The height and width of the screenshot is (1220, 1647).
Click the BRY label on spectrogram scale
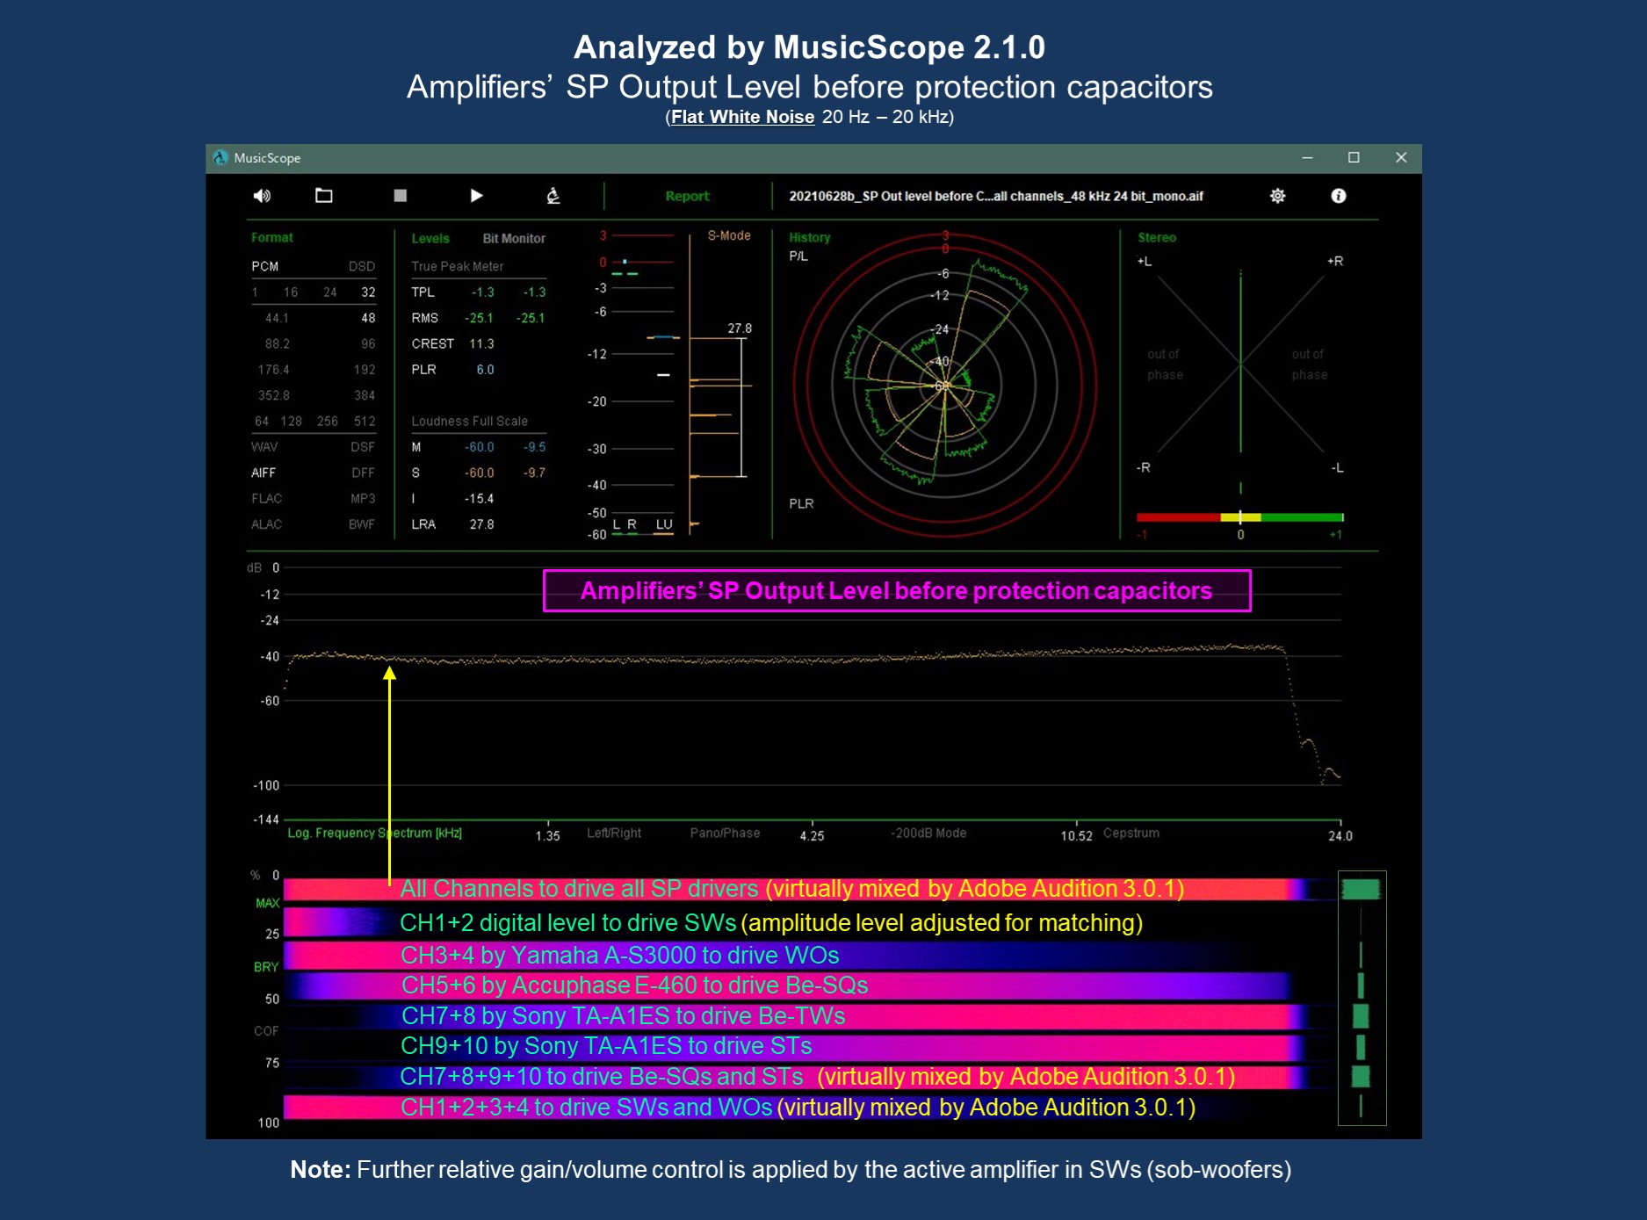click(x=266, y=967)
